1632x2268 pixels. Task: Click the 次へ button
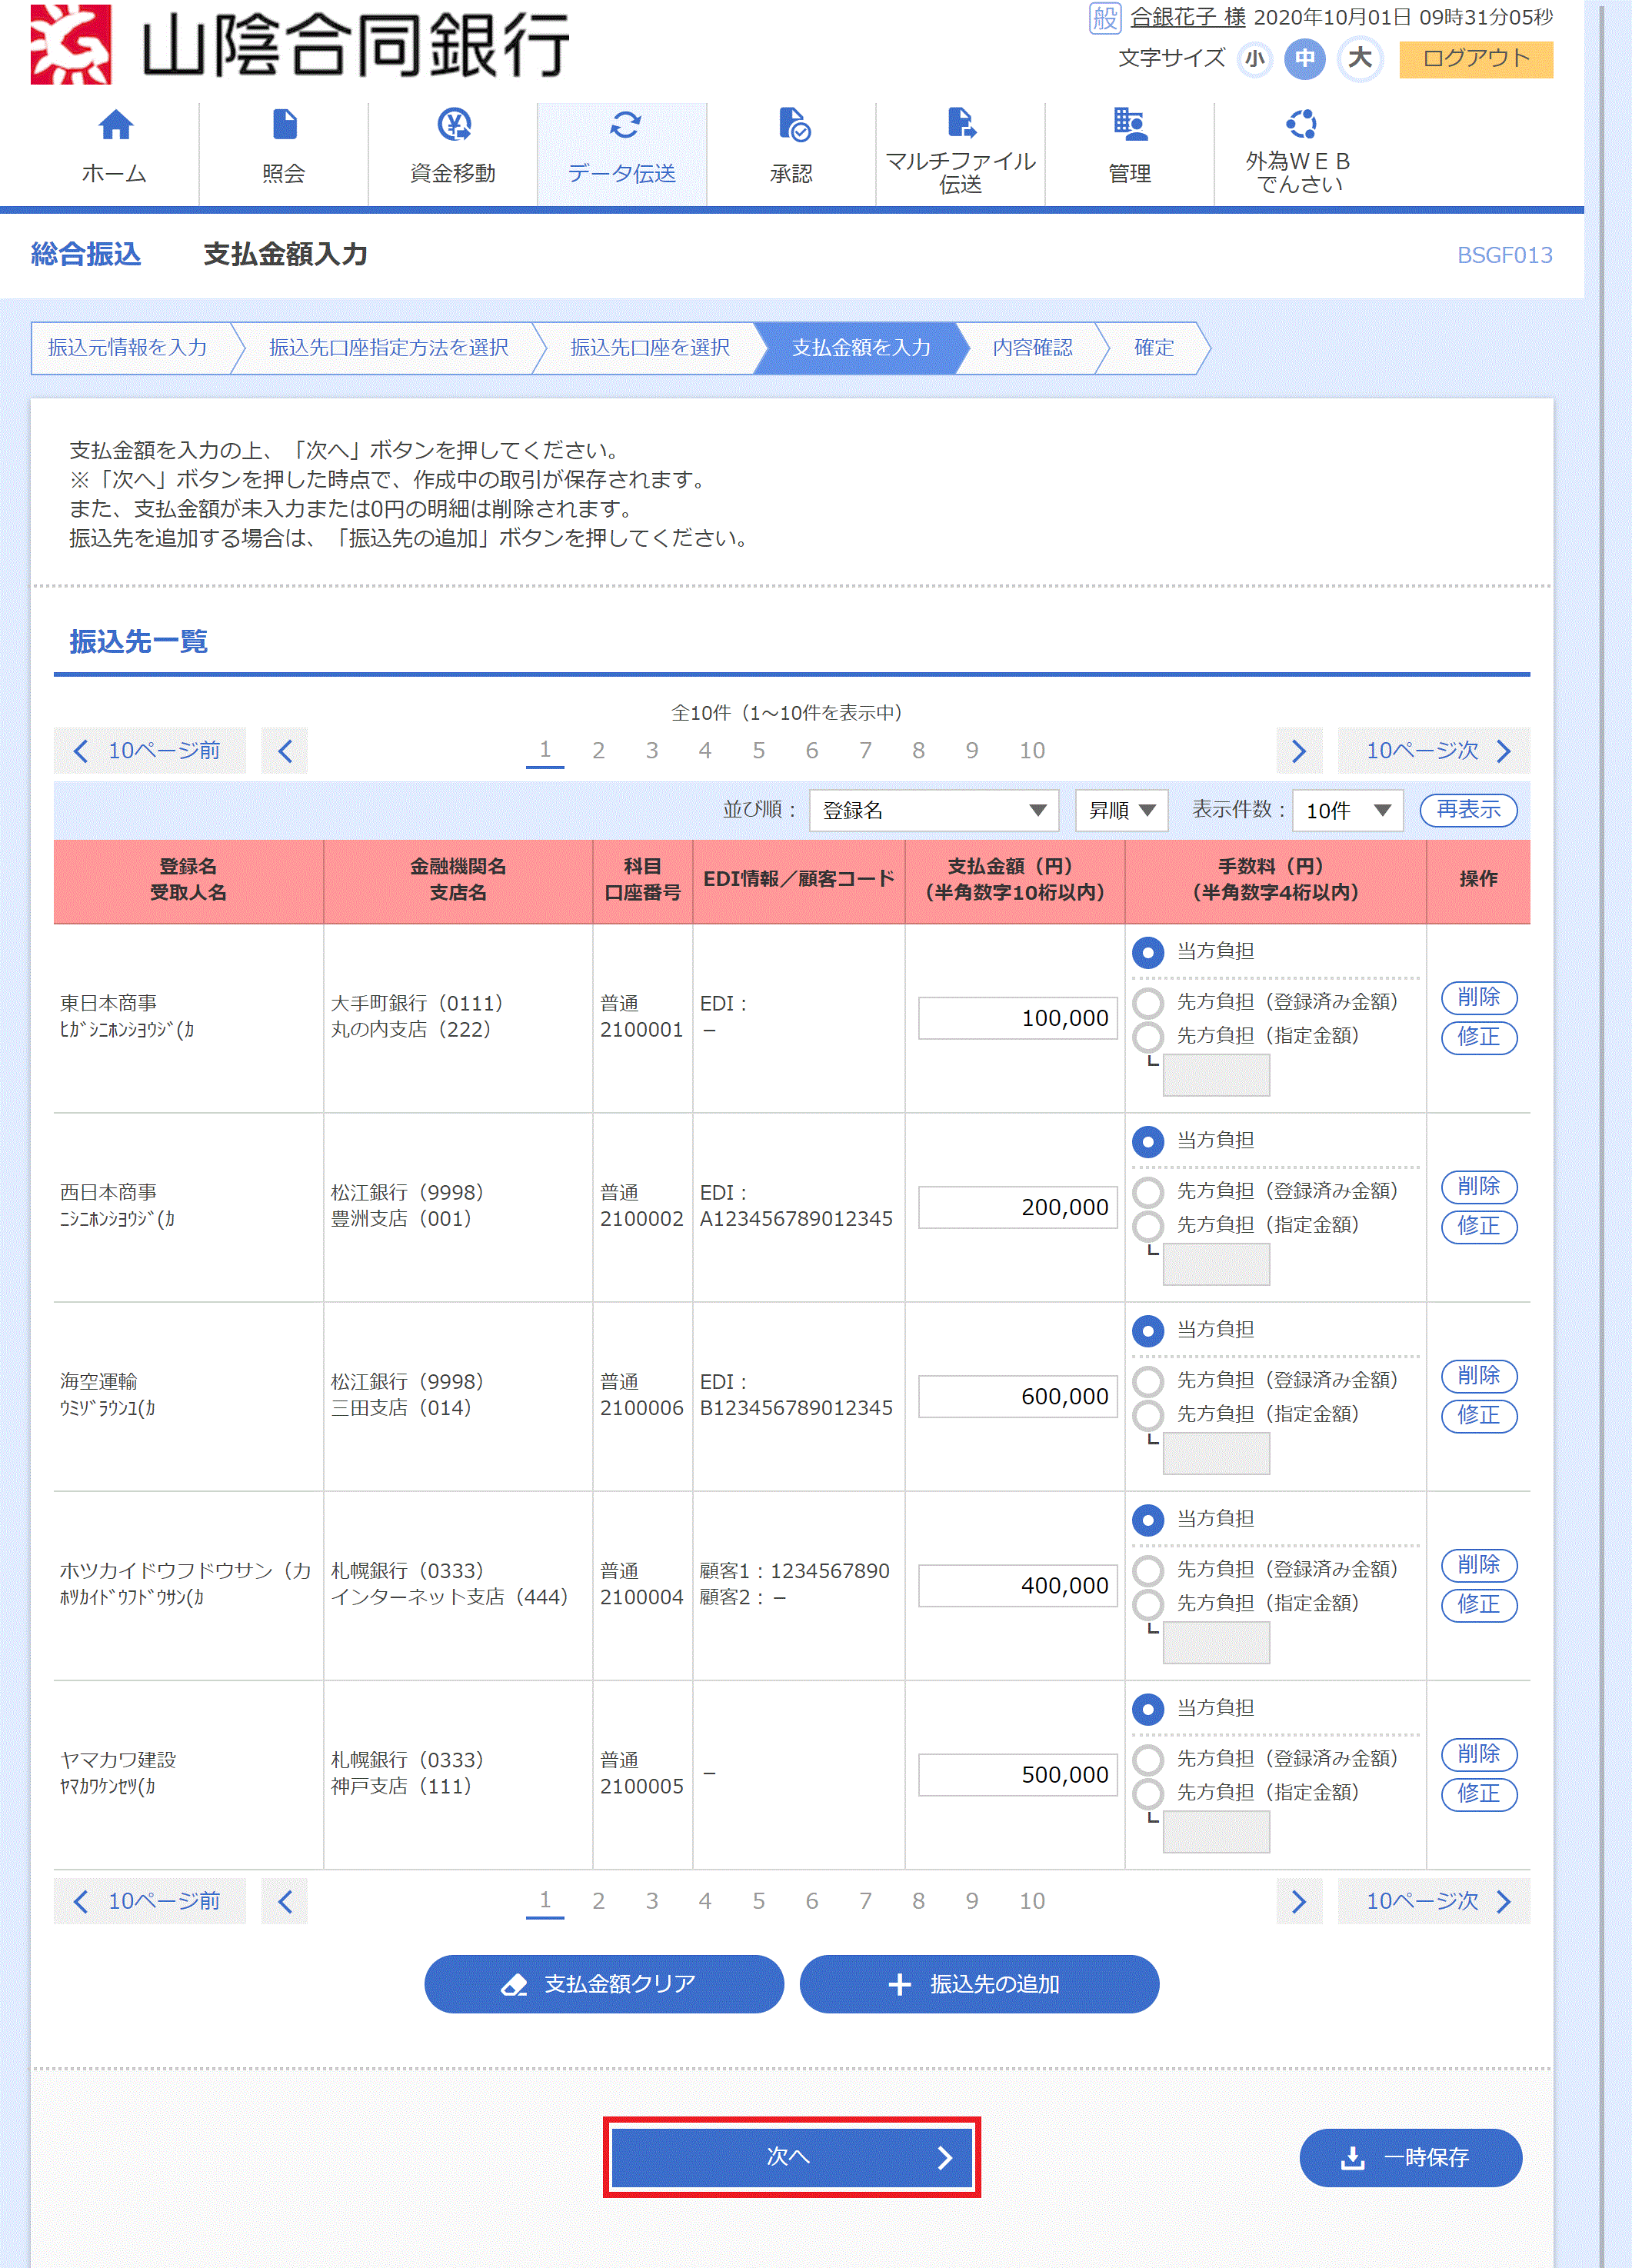tap(791, 2157)
